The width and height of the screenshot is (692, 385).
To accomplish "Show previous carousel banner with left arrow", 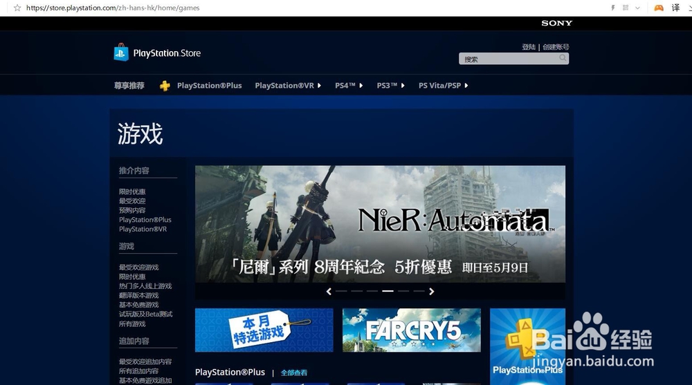I will pos(329,292).
